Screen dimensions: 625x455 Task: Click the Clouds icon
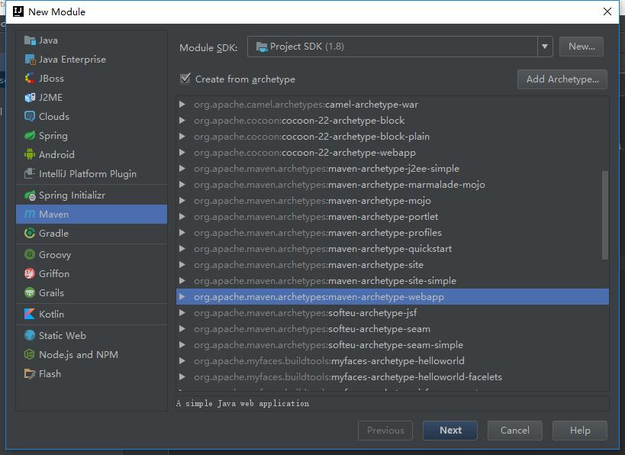point(30,117)
